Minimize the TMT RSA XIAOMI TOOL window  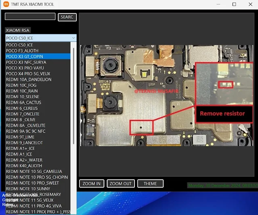click(x=218, y=4)
